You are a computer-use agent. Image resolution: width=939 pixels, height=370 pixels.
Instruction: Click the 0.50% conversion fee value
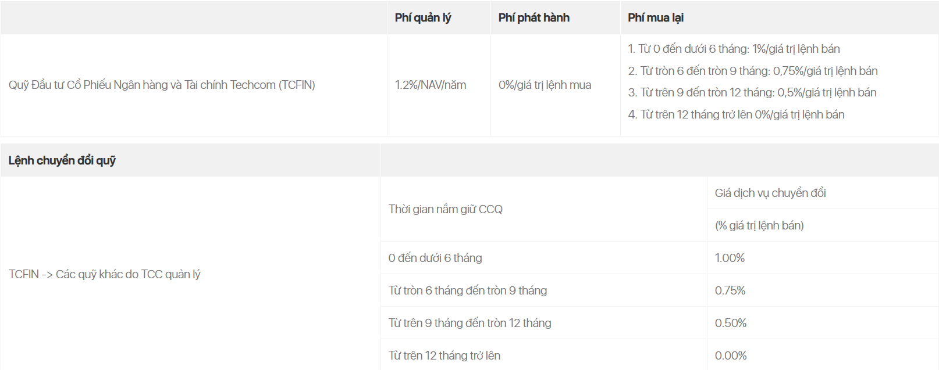[x=731, y=323]
